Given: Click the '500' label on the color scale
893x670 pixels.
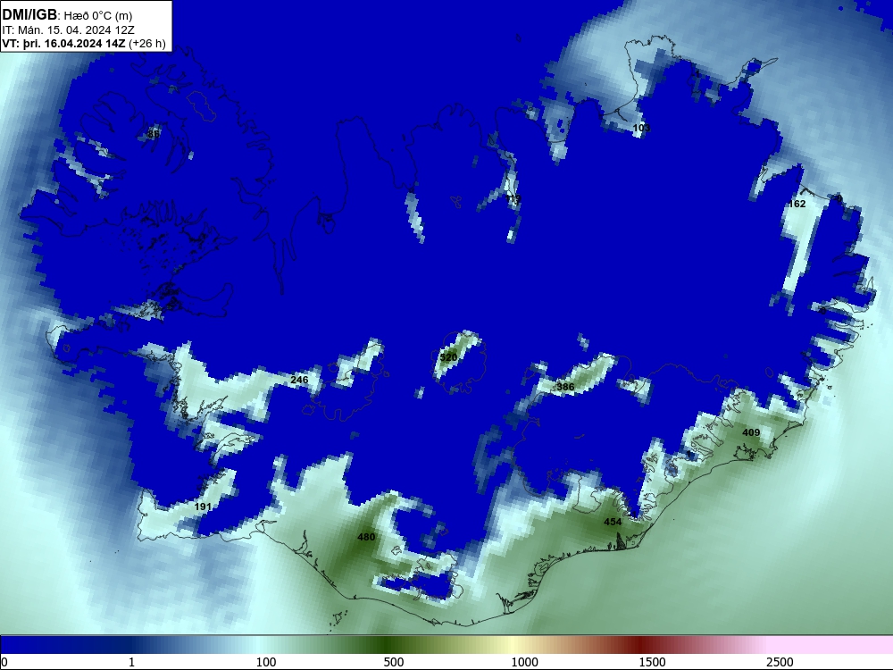Looking at the screenshot, I should (394, 662).
